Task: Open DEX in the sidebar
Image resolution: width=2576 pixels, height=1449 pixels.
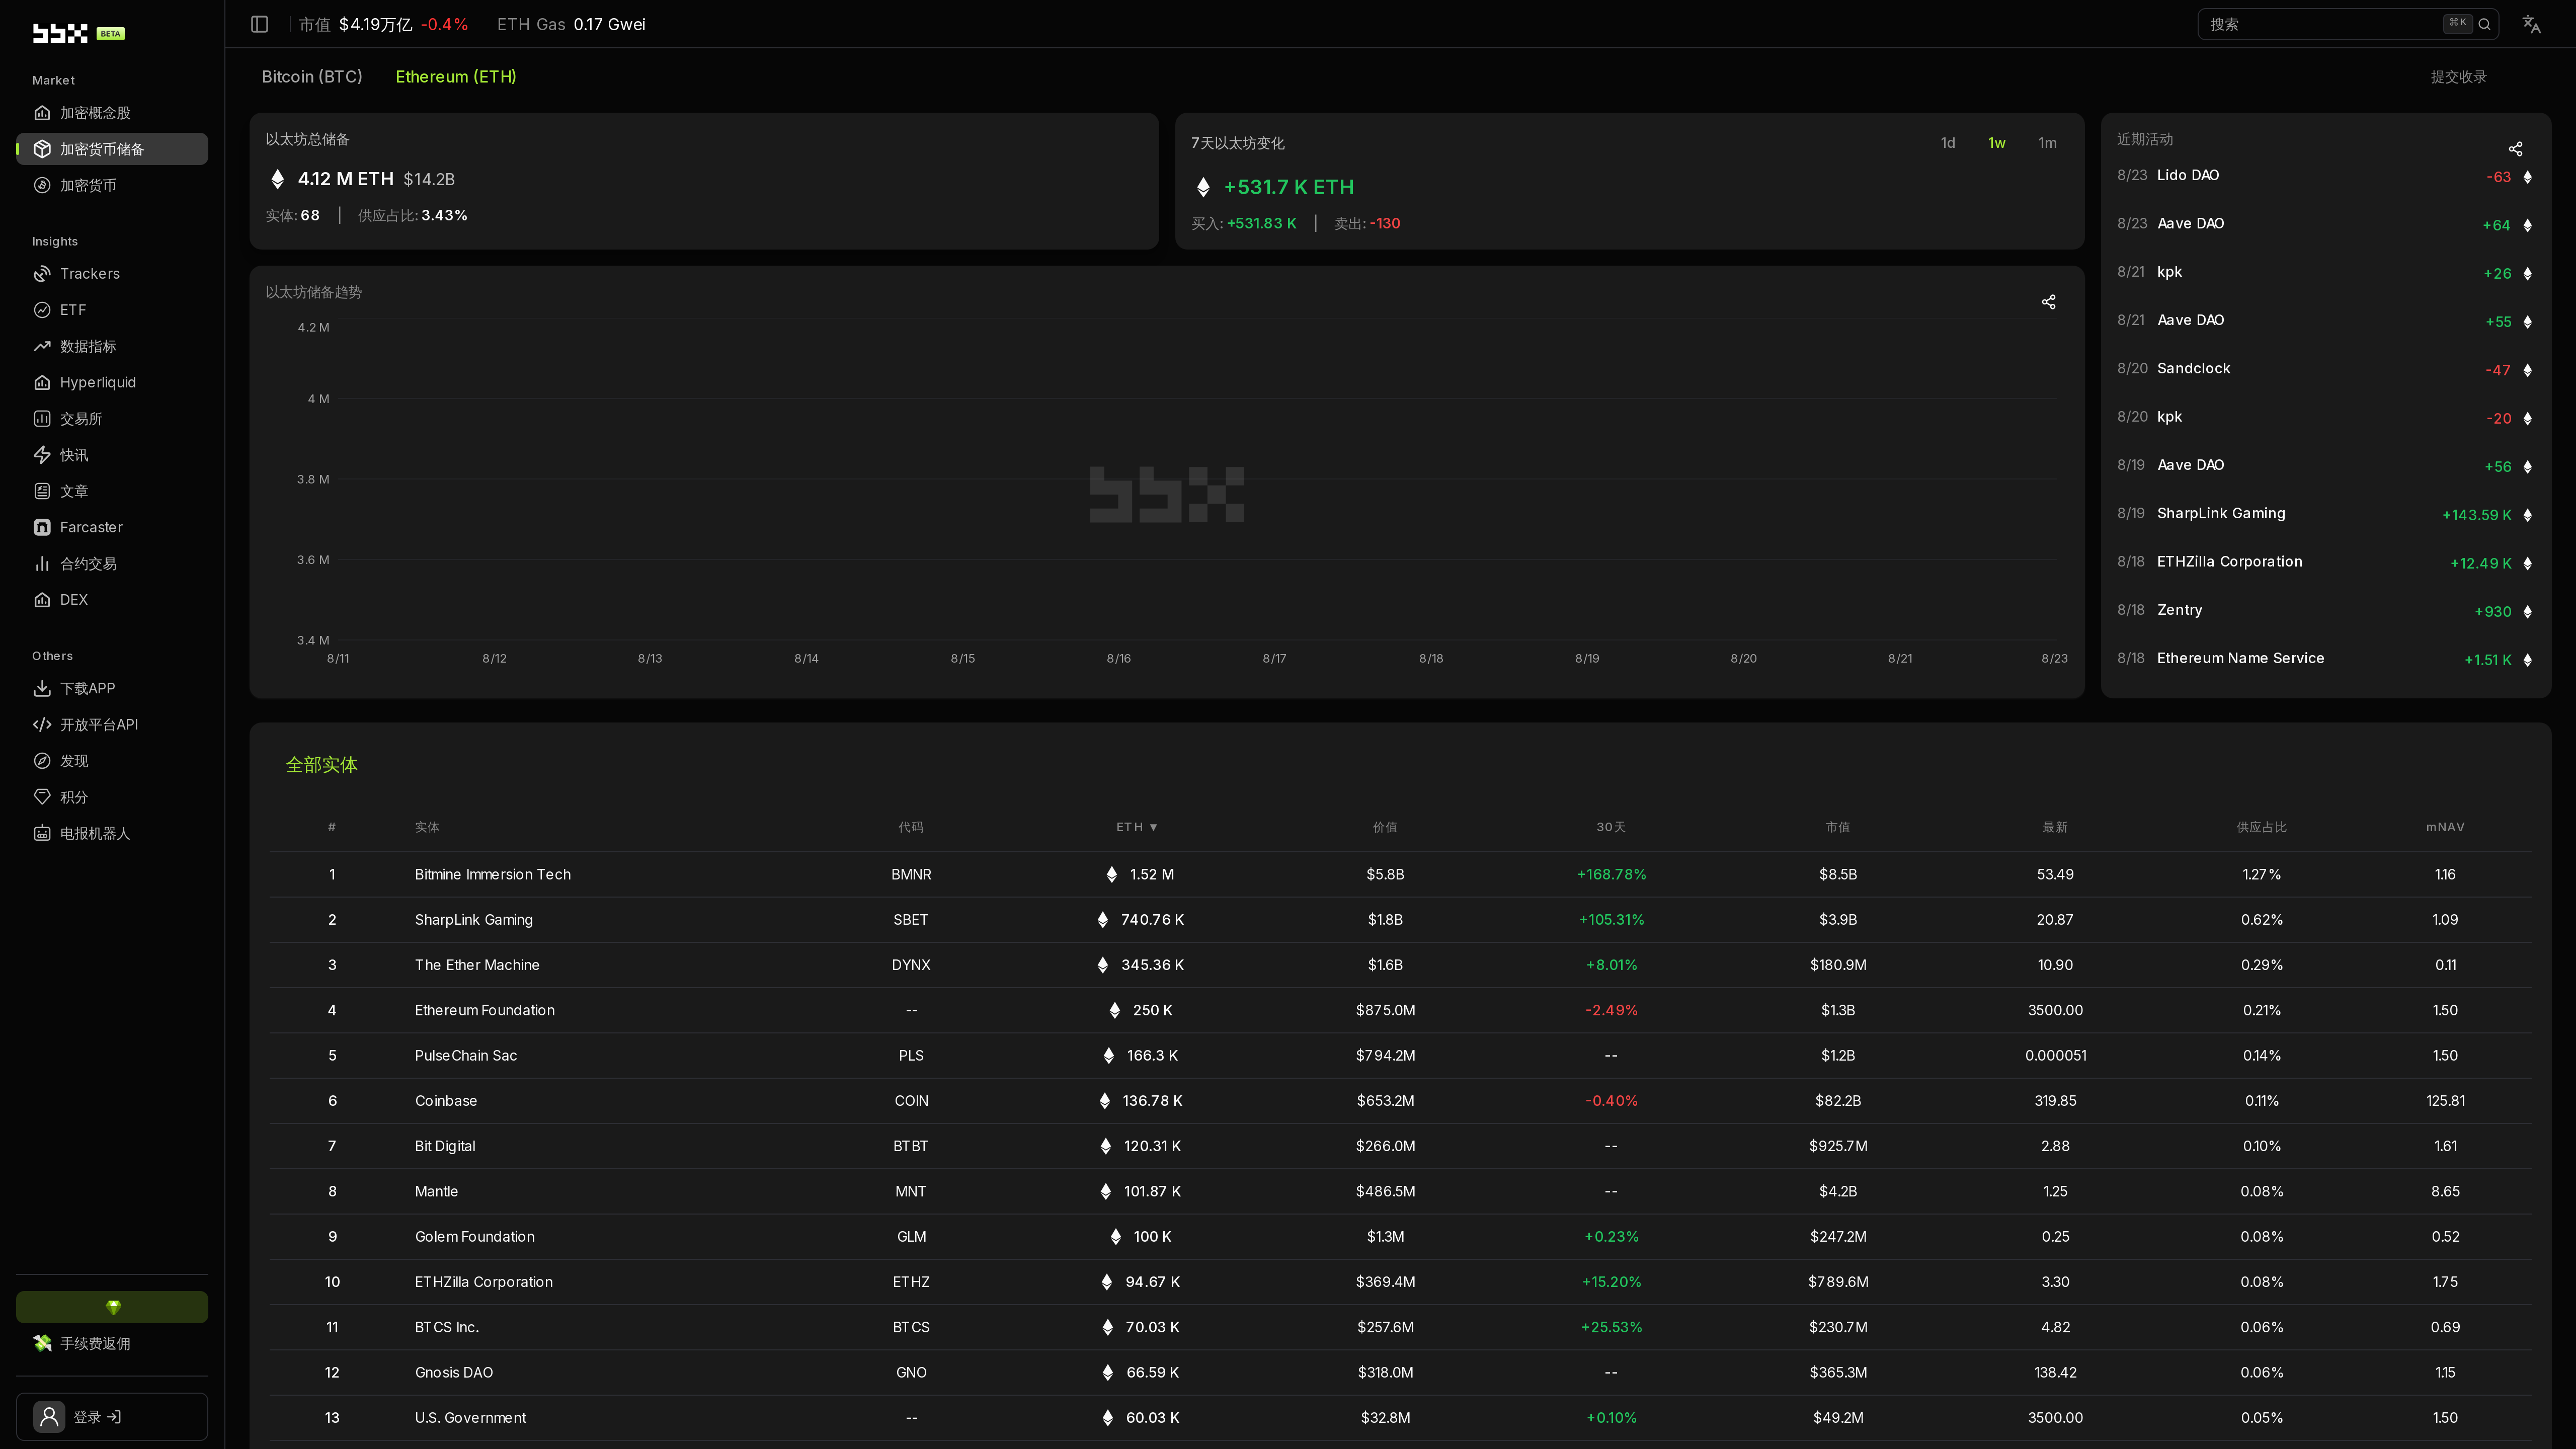Action: (x=112, y=600)
